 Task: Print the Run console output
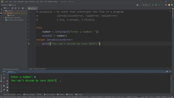pyautogui.click(x=7, y=87)
